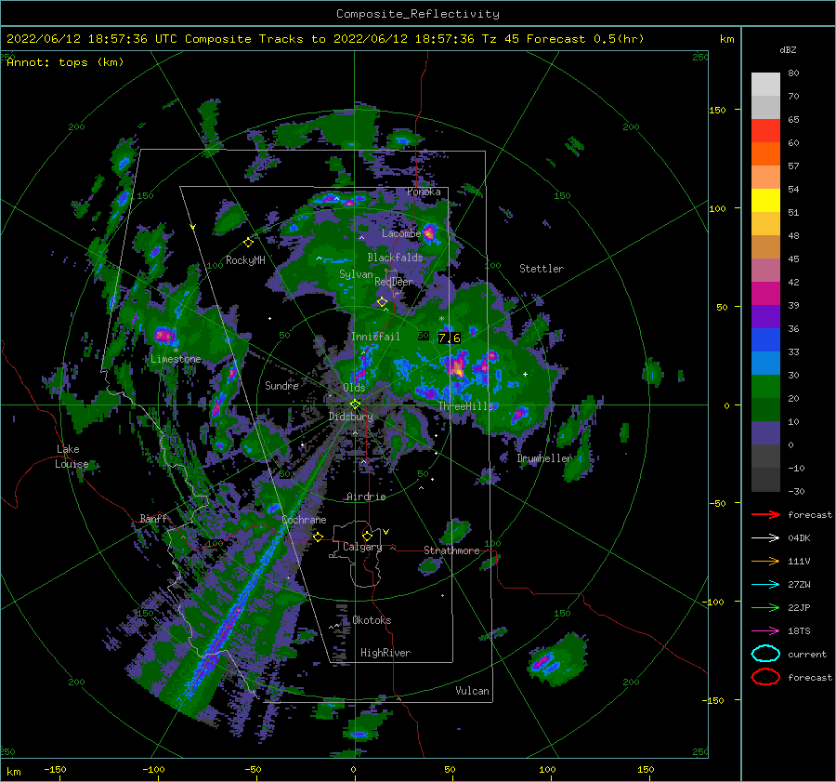Click the orange 111V arrow in legend
The height and width of the screenshot is (782, 836).
click(x=765, y=561)
